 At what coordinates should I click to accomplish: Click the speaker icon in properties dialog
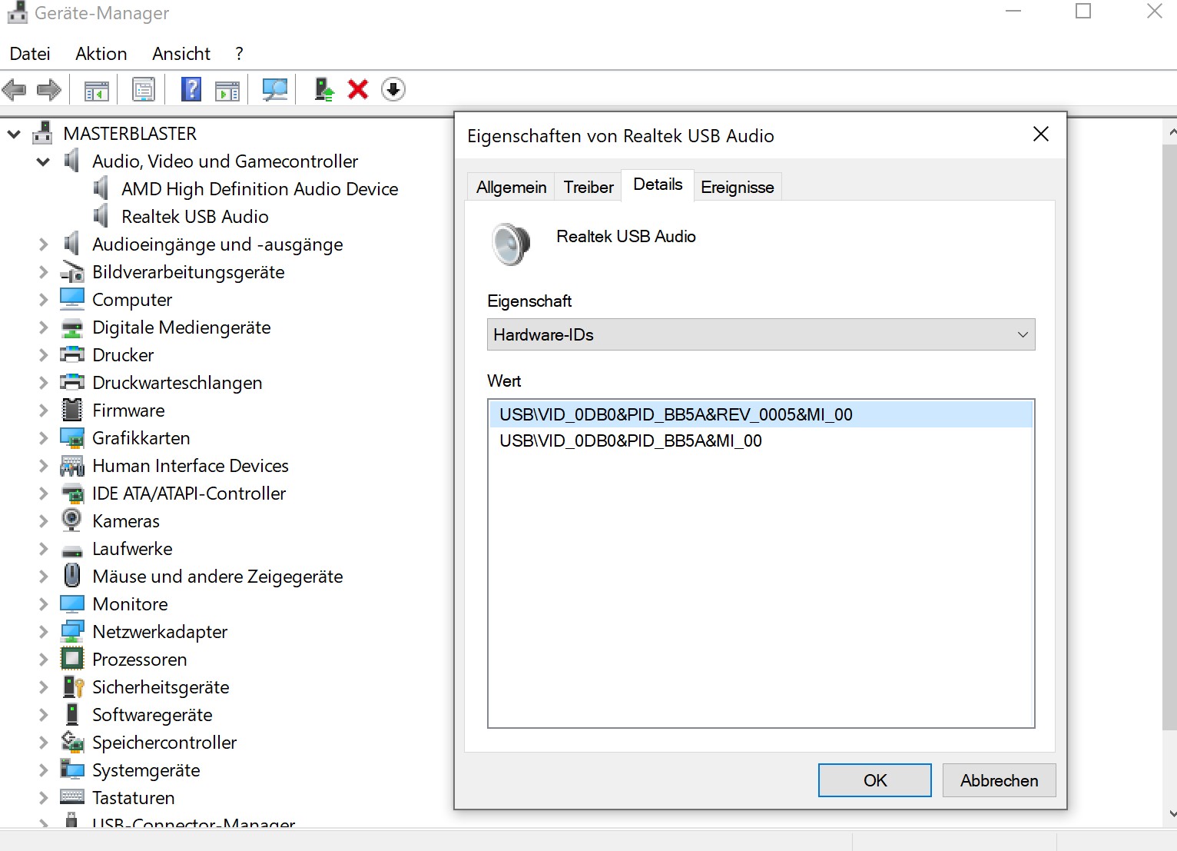(511, 244)
